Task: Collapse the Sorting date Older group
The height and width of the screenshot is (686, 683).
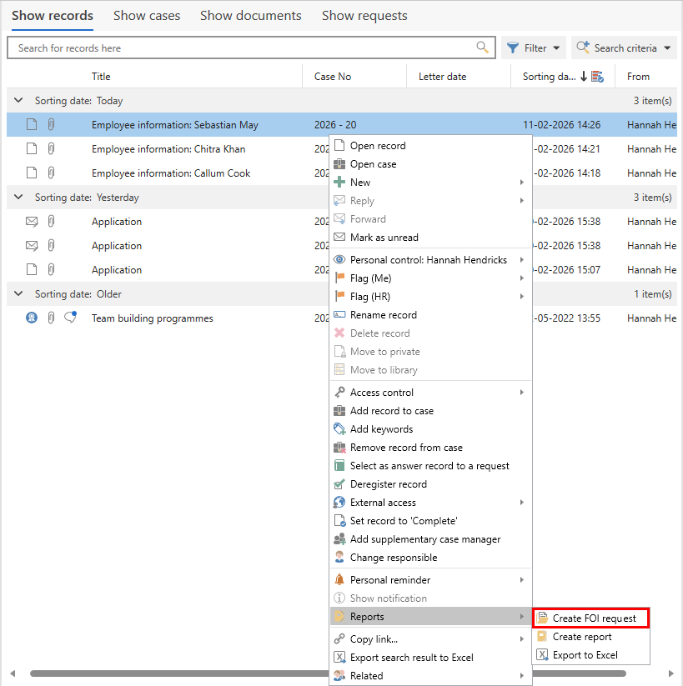Action: (18, 293)
